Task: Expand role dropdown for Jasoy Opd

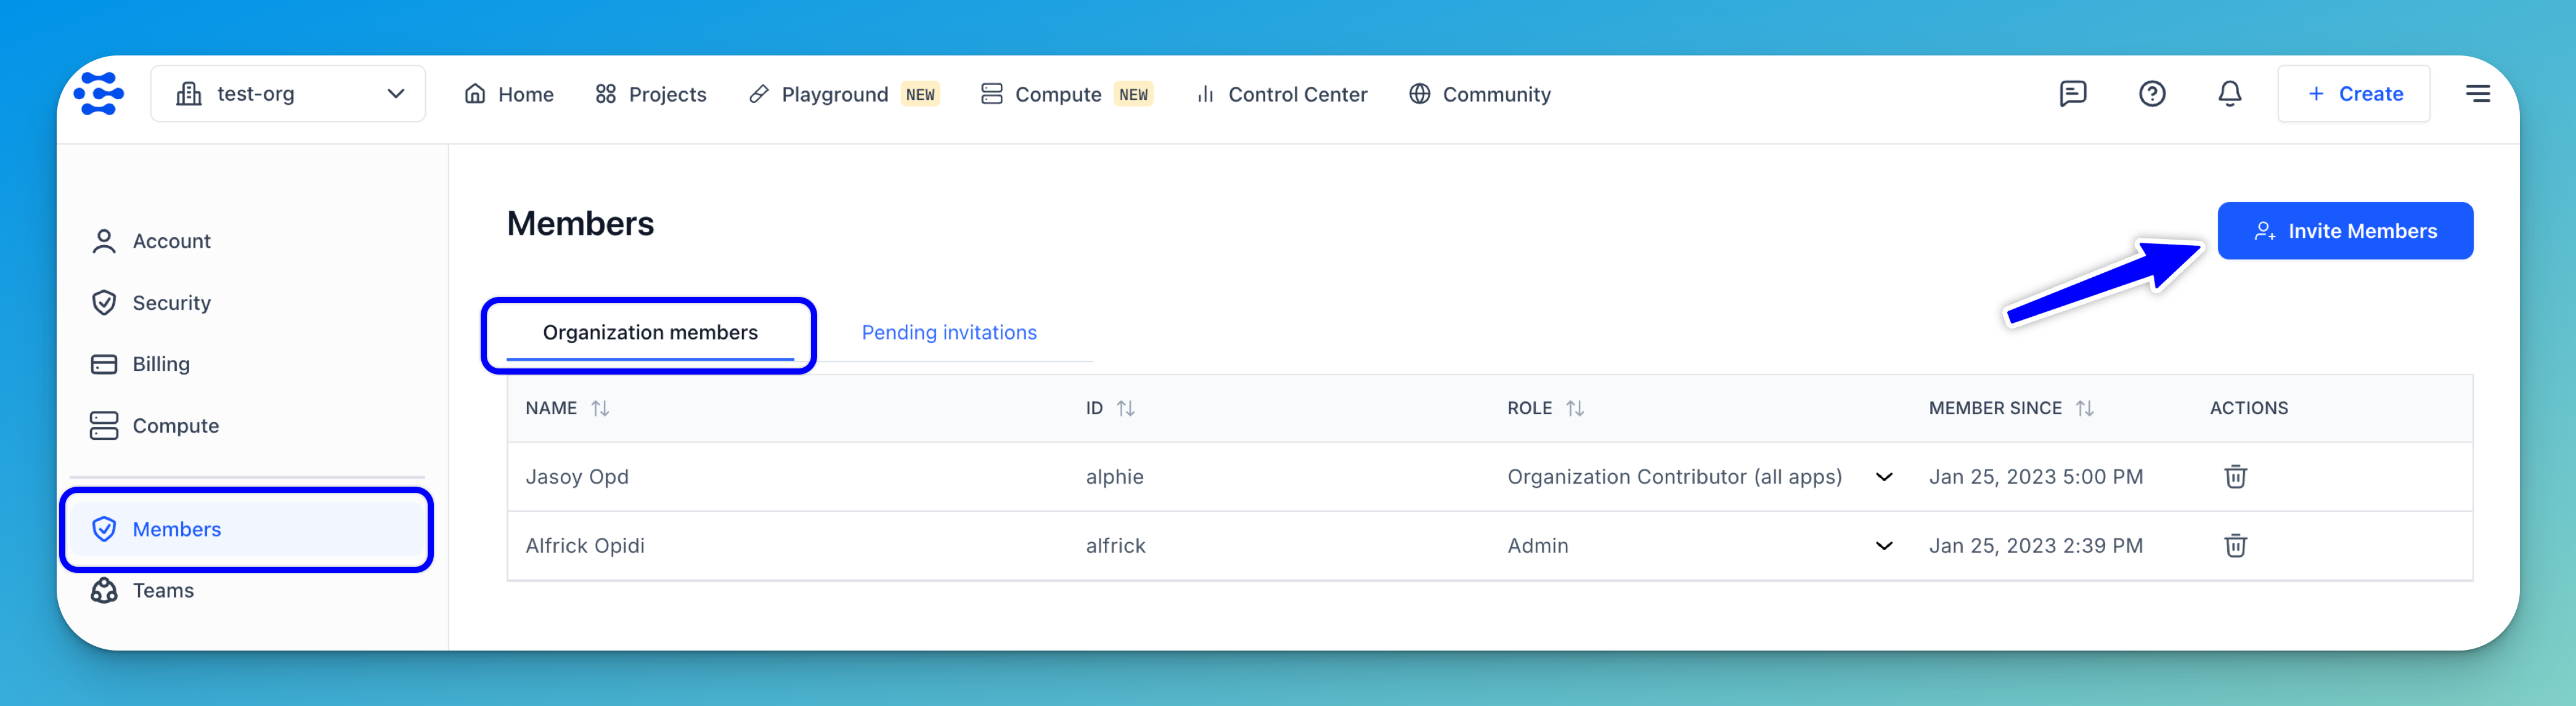Action: click(x=1884, y=477)
